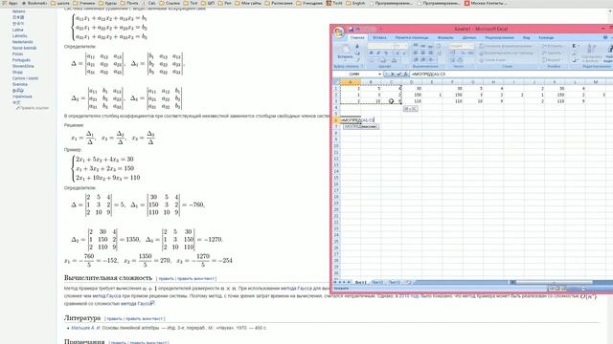Click the Excel horizontal scrollbar
Screen dimensions: 613x344
(554, 282)
